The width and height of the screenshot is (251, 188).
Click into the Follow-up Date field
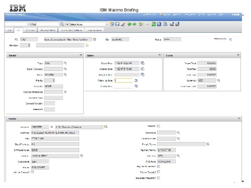click(123, 80)
